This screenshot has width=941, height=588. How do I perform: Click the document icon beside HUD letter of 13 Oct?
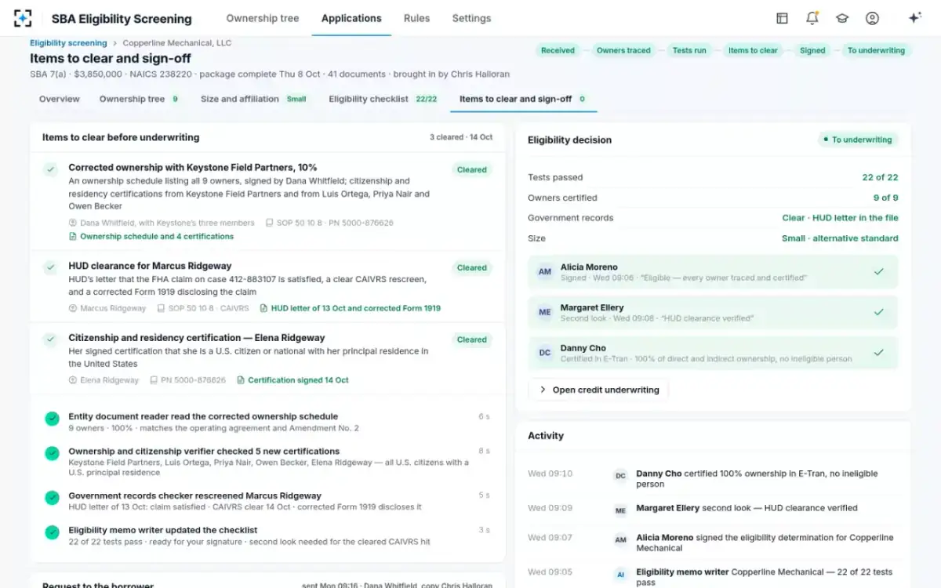263,308
